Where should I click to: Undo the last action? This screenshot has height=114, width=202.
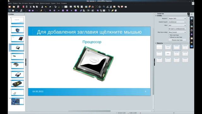46,7
